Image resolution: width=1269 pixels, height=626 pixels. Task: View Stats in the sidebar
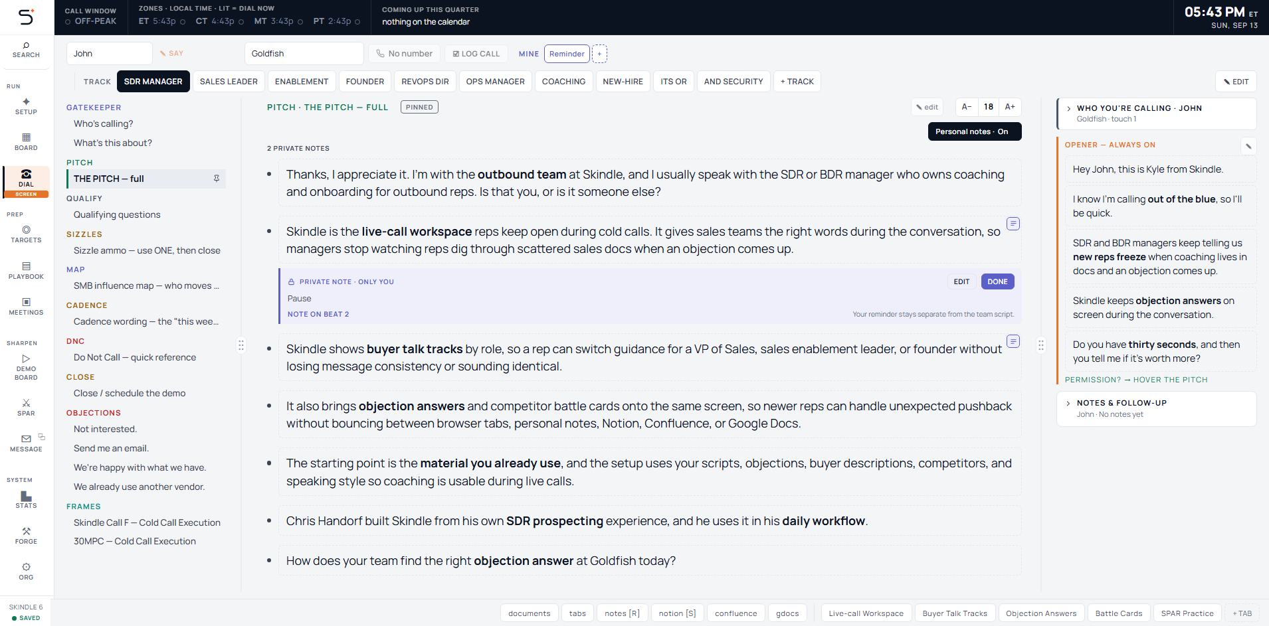pyautogui.click(x=26, y=500)
